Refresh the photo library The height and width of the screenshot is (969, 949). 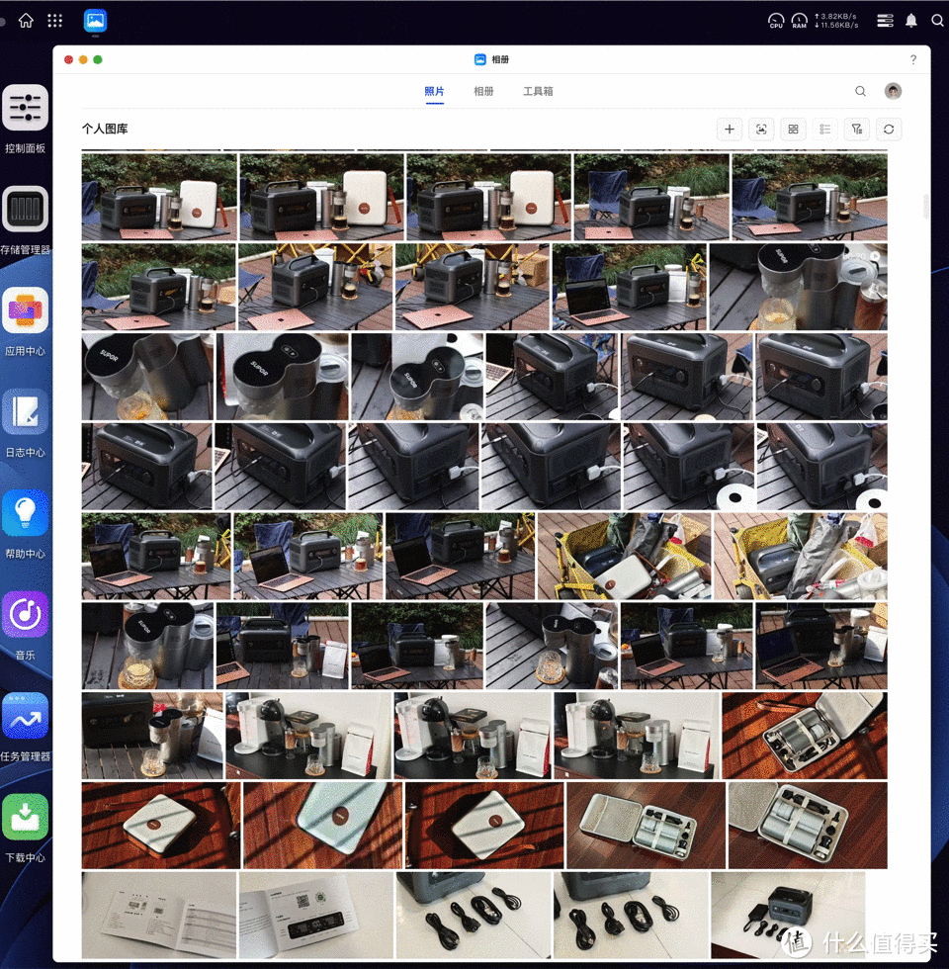[889, 130]
